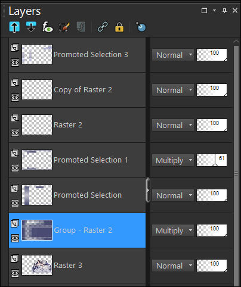Select the Promoted Selection layer name
Viewport: 241px width, 287px height.
coord(88,195)
